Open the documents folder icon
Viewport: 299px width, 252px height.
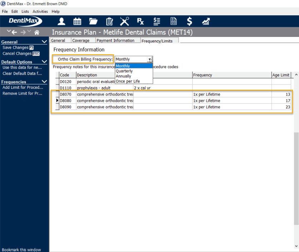93,21
